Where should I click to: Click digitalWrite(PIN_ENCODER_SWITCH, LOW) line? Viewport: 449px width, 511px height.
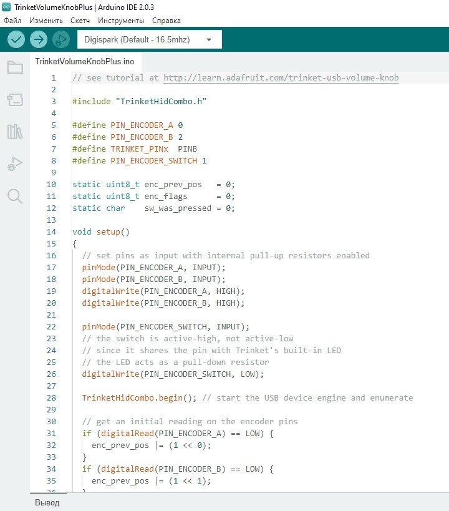(173, 374)
